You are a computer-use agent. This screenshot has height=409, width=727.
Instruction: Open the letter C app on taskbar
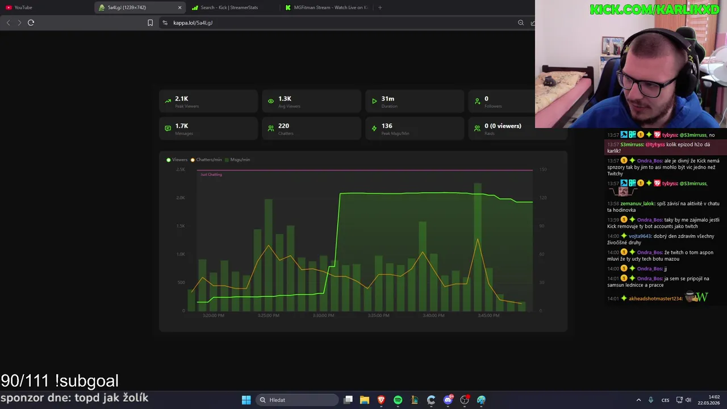[431, 400]
